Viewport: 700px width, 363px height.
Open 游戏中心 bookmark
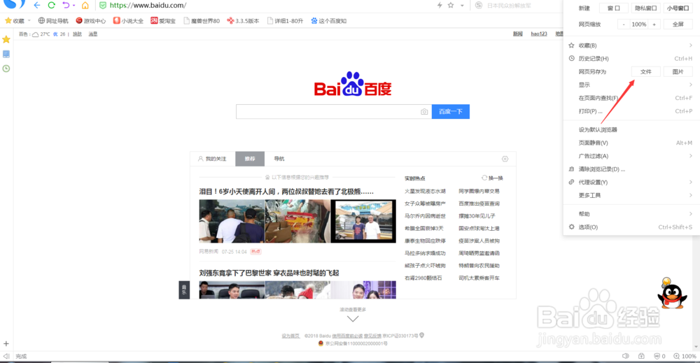[x=90, y=21]
